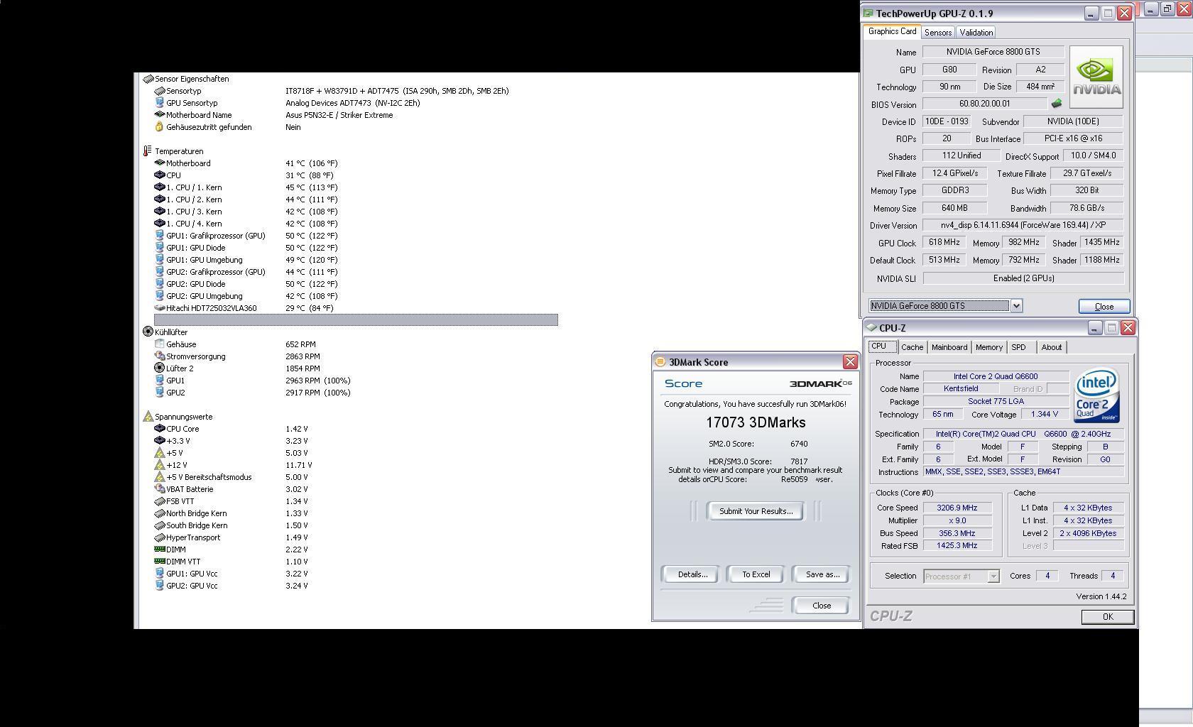Click Submit Your Results button
Screen dimensions: 1193x727
click(x=756, y=511)
